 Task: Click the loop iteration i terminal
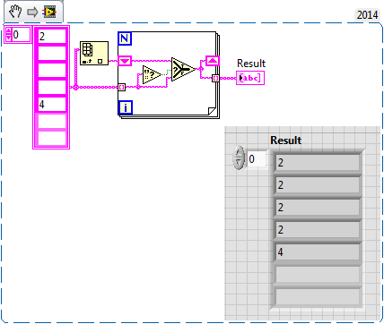tap(126, 107)
